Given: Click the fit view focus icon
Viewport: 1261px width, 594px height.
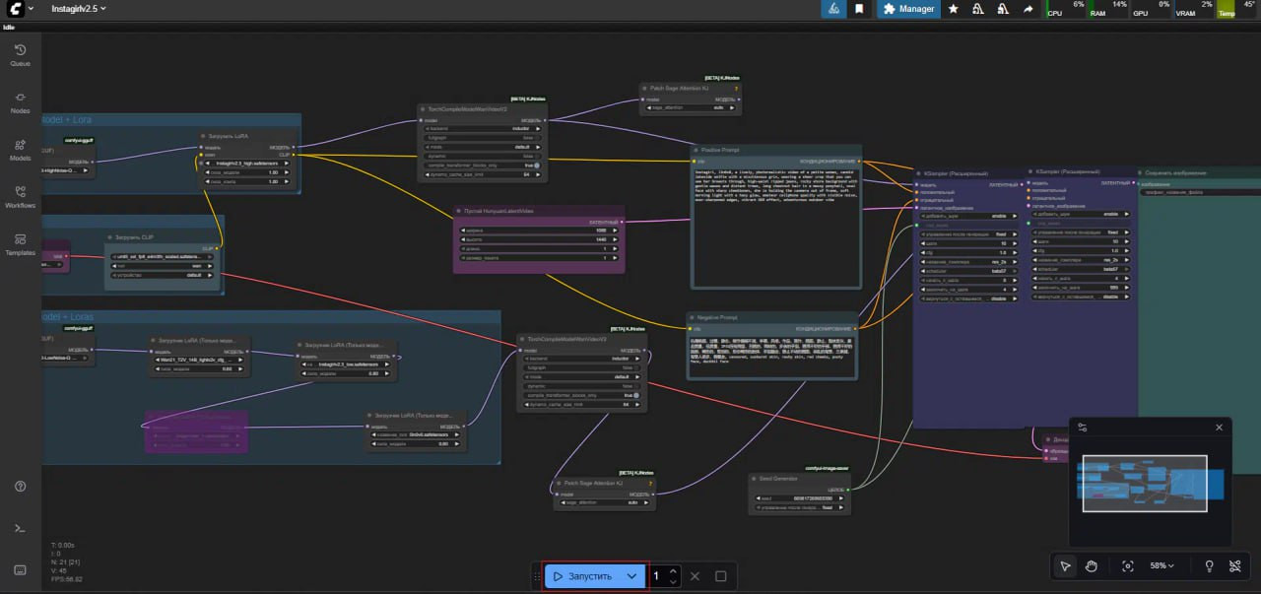Looking at the screenshot, I should pyautogui.click(x=1128, y=565).
